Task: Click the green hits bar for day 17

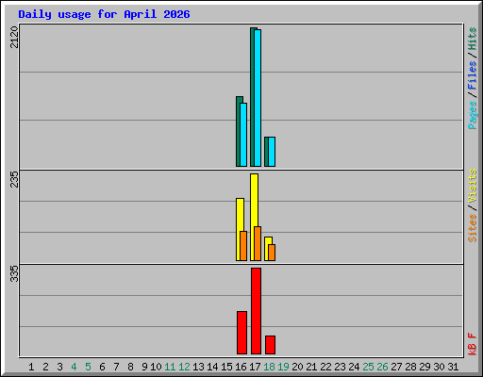Action: coord(252,97)
